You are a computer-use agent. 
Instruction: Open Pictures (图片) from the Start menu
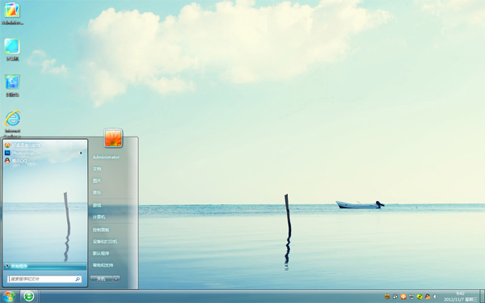[97, 180]
